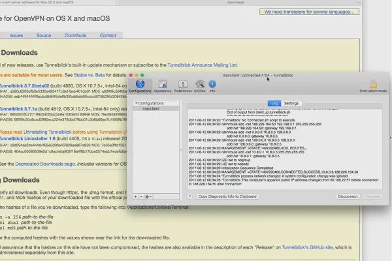Open the Utilities pane icon

200,86
